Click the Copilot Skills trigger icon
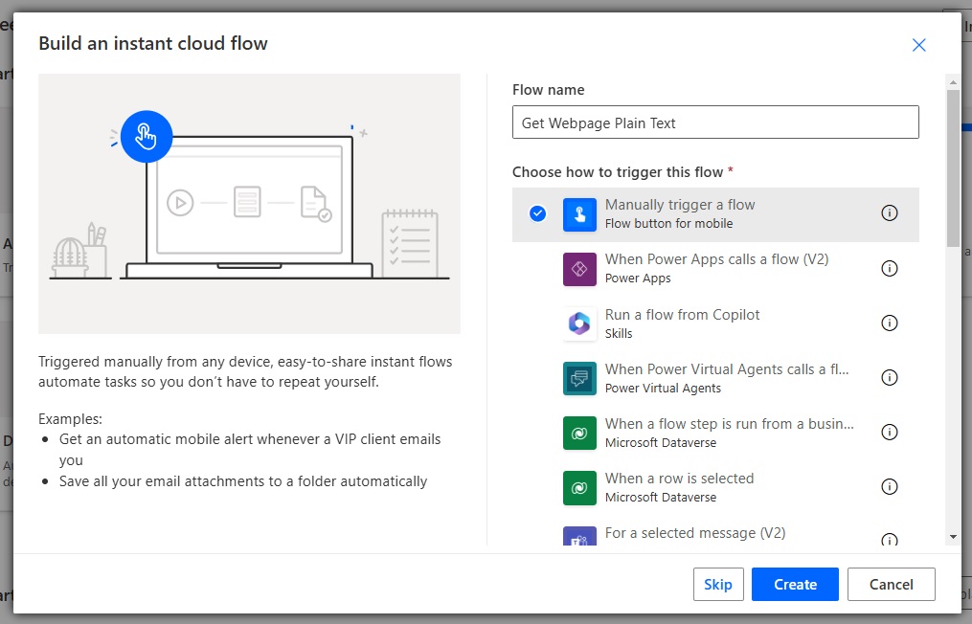This screenshot has height=624, width=972. coord(579,323)
